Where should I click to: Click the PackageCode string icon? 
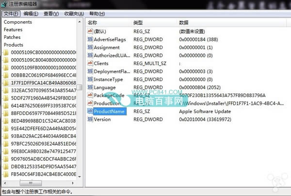click(90, 95)
